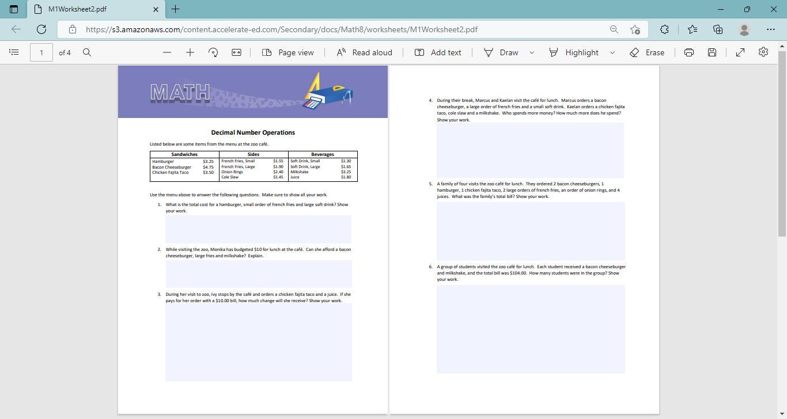The width and height of the screenshot is (787, 419).
Task: Close the M1Worksheet2.pdf tab
Action: [x=156, y=9]
